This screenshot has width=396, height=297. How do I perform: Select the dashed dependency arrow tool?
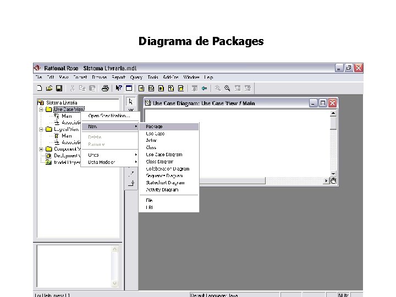point(131,173)
